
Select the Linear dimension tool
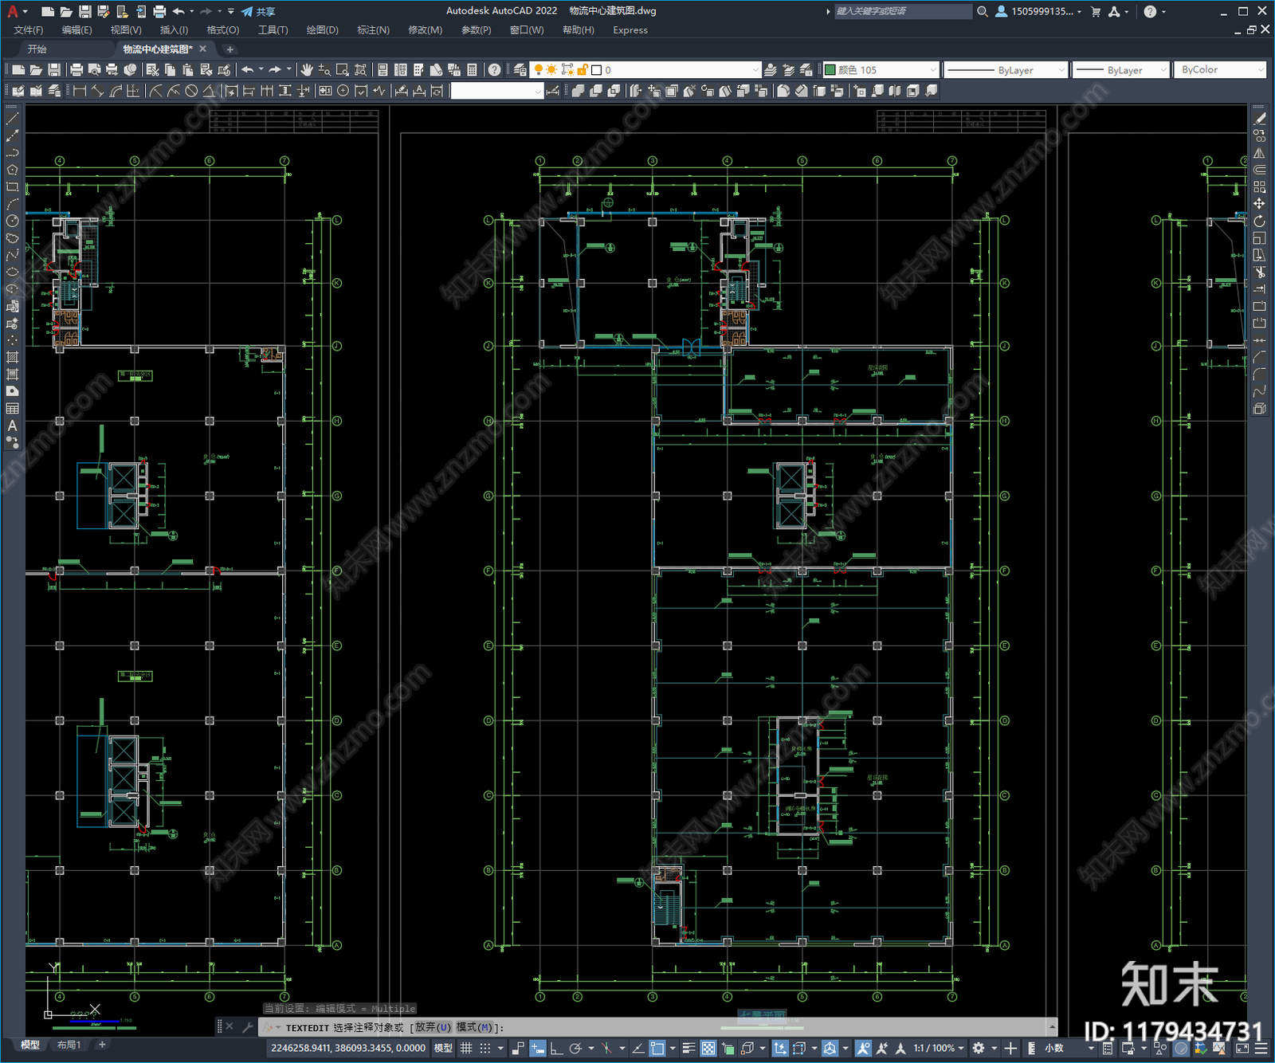point(80,91)
